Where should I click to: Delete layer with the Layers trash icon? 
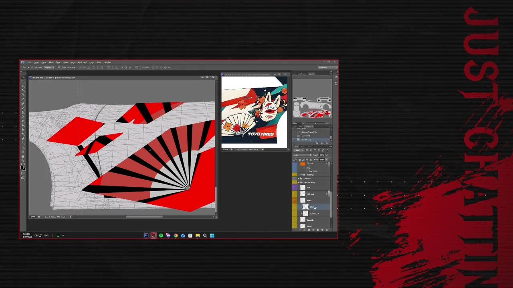click(x=327, y=230)
